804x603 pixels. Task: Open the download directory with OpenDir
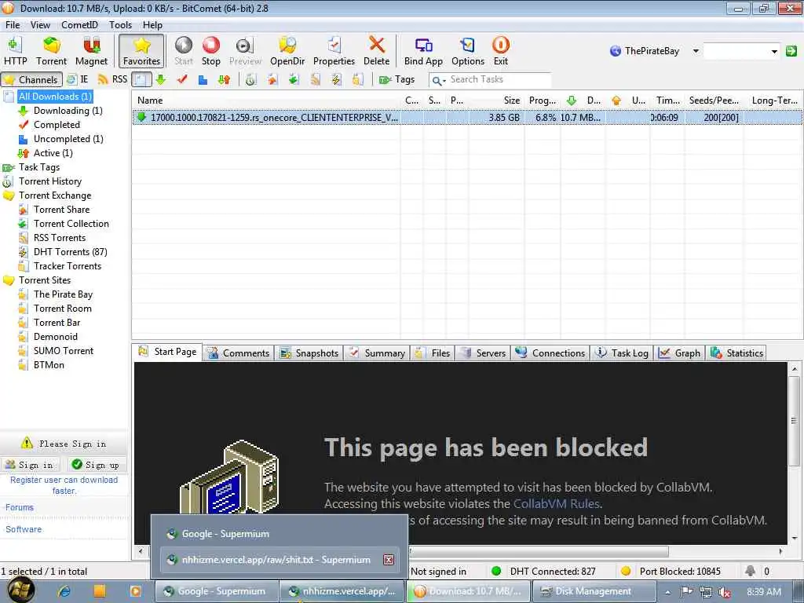point(287,51)
